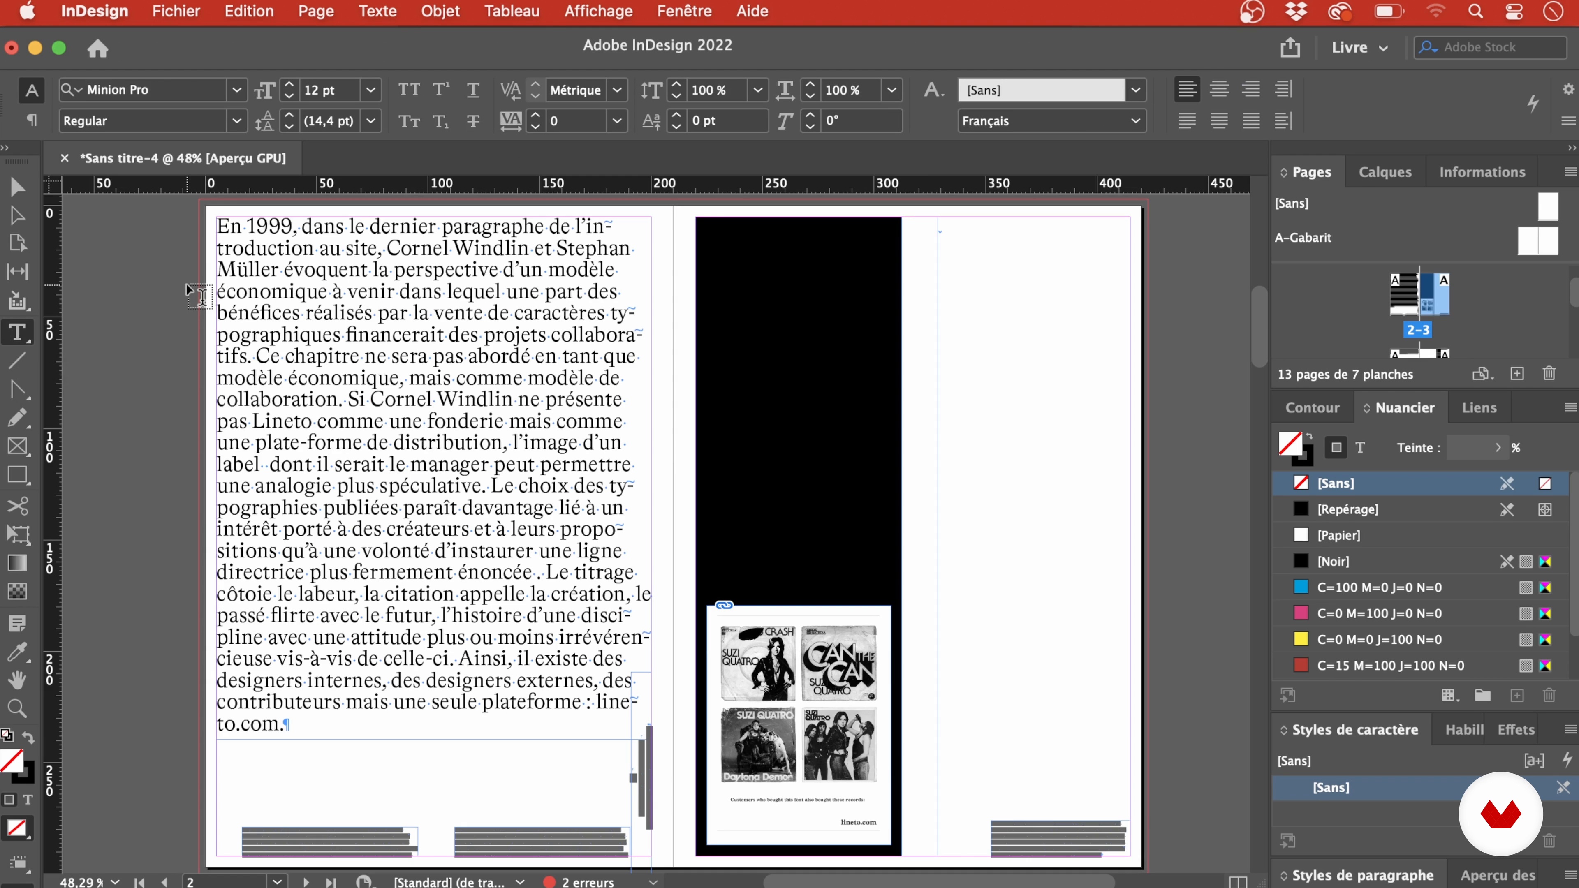1579x888 pixels.
Task: Toggle Small Caps formatting
Action: tap(409, 121)
